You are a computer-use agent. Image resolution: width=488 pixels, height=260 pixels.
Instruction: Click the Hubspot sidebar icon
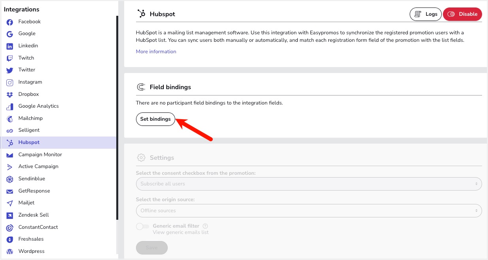pyautogui.click(x=10, y=143)
